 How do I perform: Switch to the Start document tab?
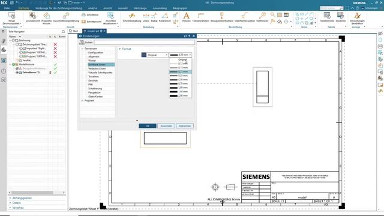[x=74, y=31]
